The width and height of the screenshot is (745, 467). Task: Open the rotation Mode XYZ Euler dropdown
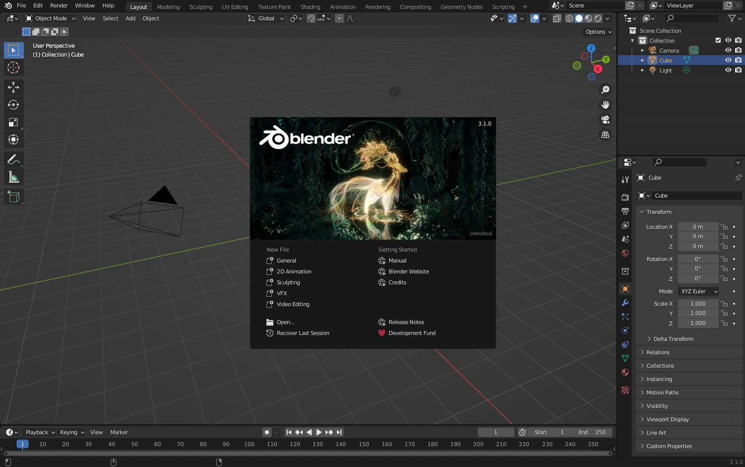pyautogui.click(x=698, y=291)
